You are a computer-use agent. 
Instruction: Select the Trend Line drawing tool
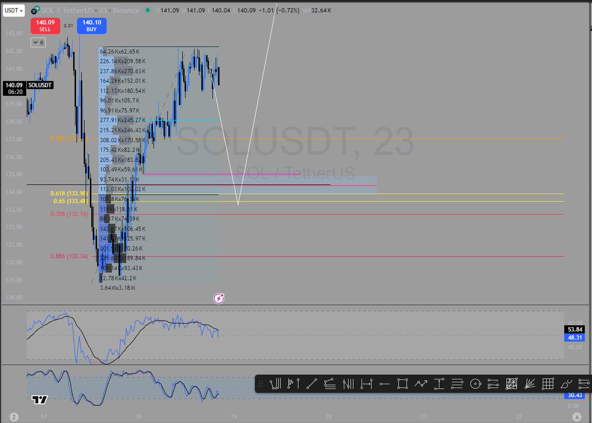(x=311, y=383)
